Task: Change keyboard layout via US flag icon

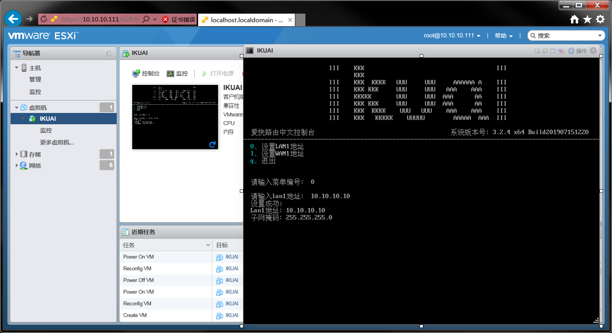Action: pos(561,51)
